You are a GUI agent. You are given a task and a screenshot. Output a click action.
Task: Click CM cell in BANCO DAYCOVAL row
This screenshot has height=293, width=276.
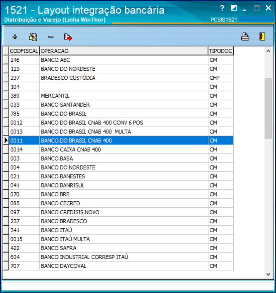click(x=221, y=266)
